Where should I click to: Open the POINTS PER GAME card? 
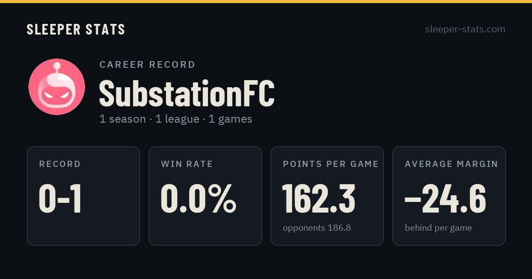(x=327, y=196)
